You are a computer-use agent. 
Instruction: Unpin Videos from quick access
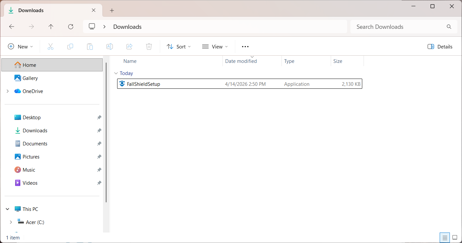pyautogui.click(x=99, y=183)
